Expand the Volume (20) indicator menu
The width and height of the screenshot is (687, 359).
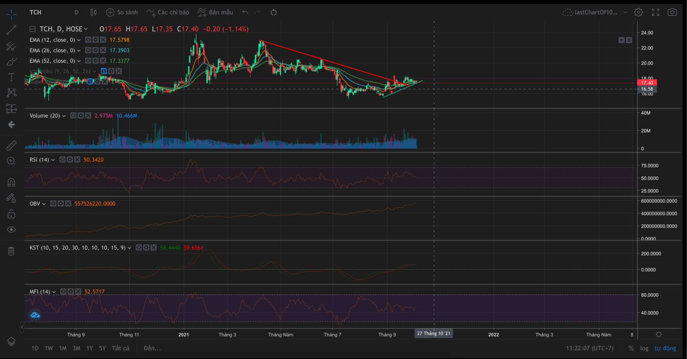click(x=64, y=116)
